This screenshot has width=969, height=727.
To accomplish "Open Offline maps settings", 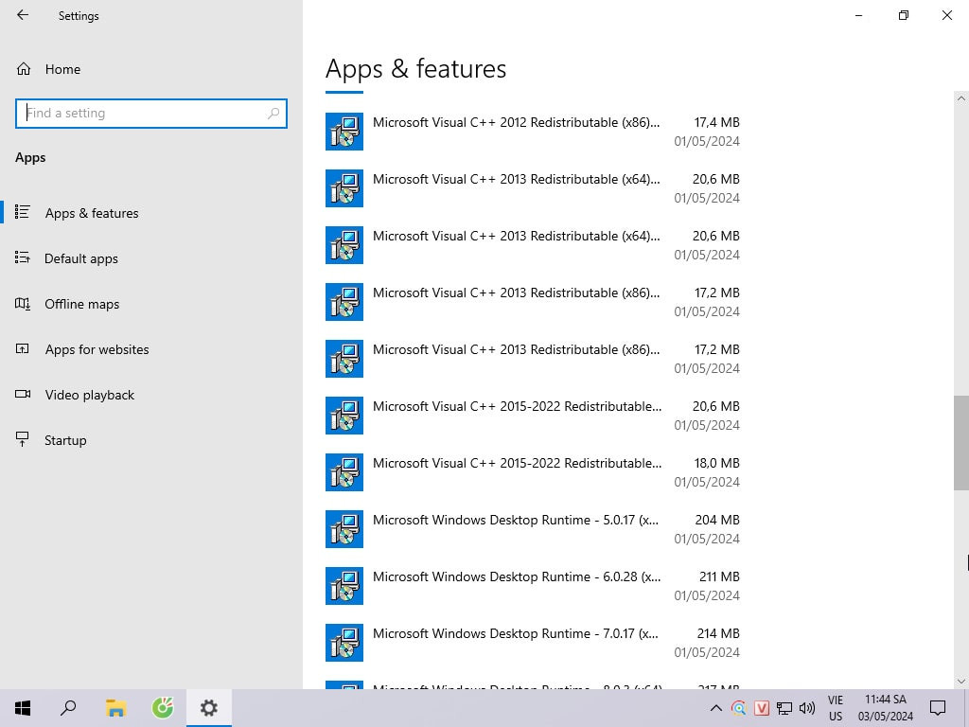I will [81, 304].
